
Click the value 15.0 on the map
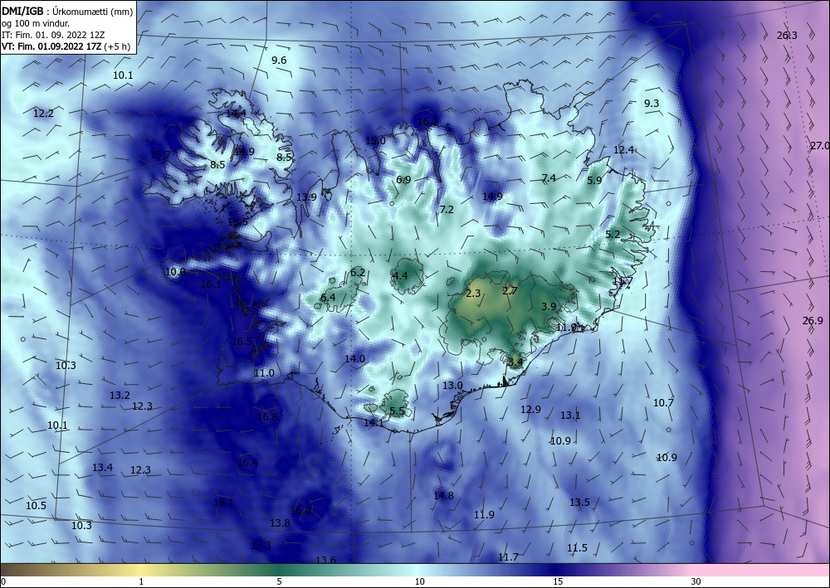click(x=375, y=141)
